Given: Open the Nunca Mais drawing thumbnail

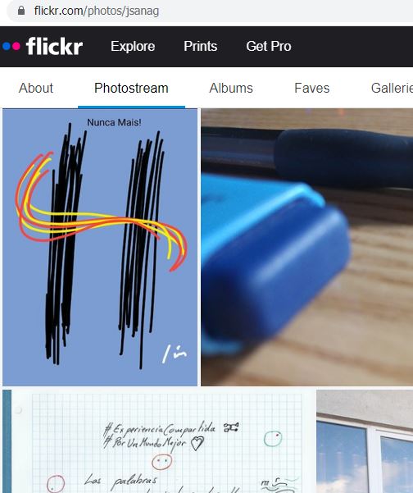Looking at the screenshot, I should [x=100, y=247].
